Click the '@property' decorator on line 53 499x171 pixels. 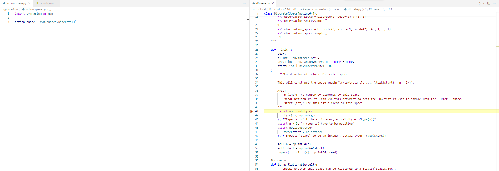278,161
